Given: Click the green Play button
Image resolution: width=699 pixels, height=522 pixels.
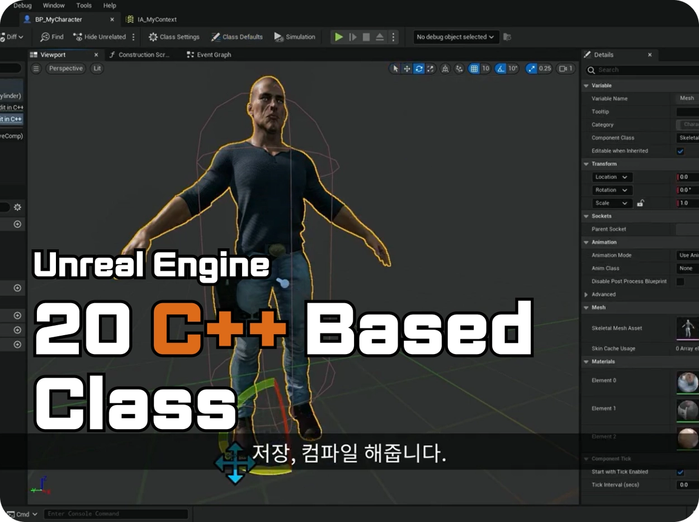Looking at the screenshot, I should click(339, 37).
